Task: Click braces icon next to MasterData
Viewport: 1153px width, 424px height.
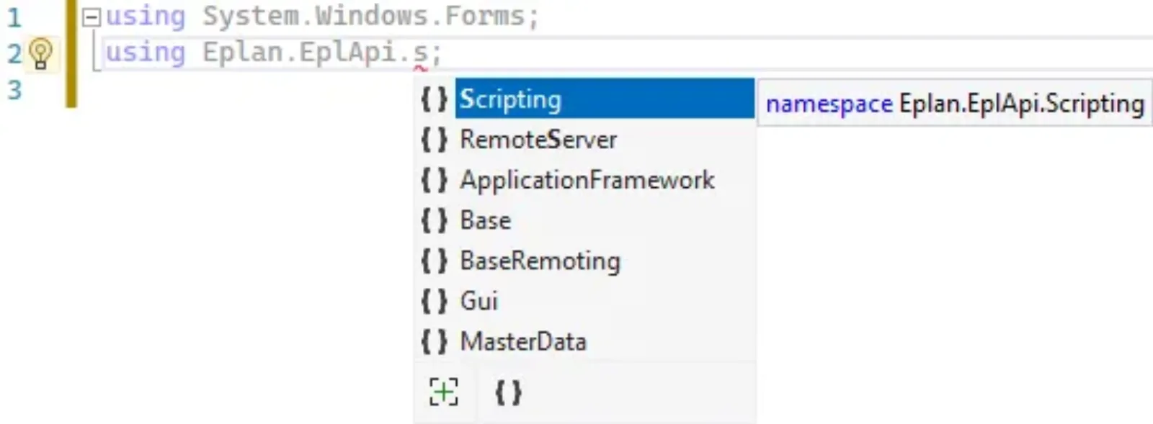Action: pos(434,341)
